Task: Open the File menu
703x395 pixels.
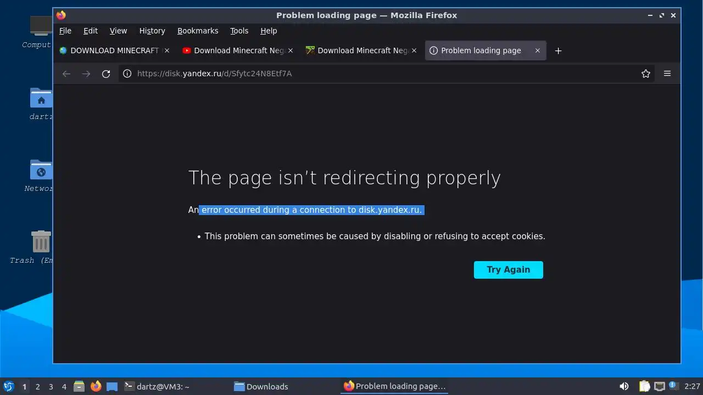Action: point(65,31)
